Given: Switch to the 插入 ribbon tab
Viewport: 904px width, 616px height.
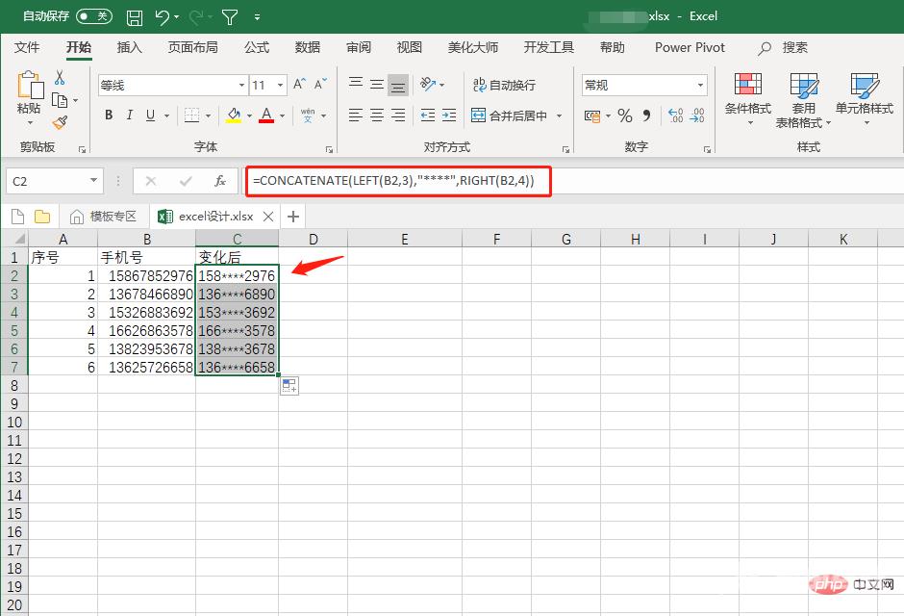Looking at the screenshot, I should [129, 47].
